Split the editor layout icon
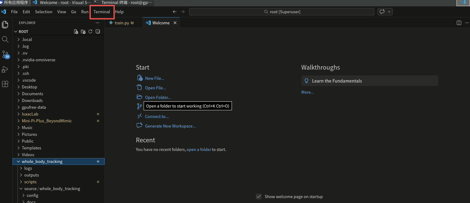470x203 pixels. coord(459,23)
